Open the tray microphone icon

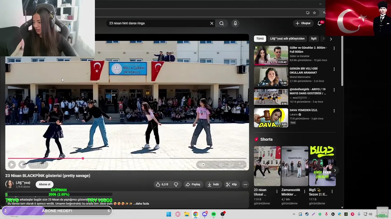[359, 214]
